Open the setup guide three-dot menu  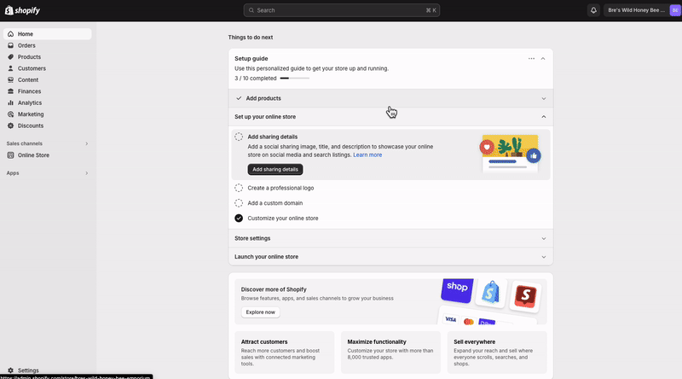(531, 58)
